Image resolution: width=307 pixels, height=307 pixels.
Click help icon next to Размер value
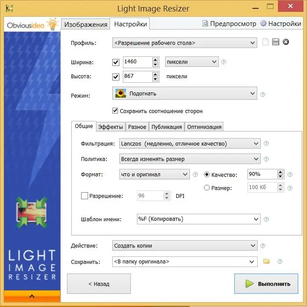pyautogui.click(x=290, y=188)
